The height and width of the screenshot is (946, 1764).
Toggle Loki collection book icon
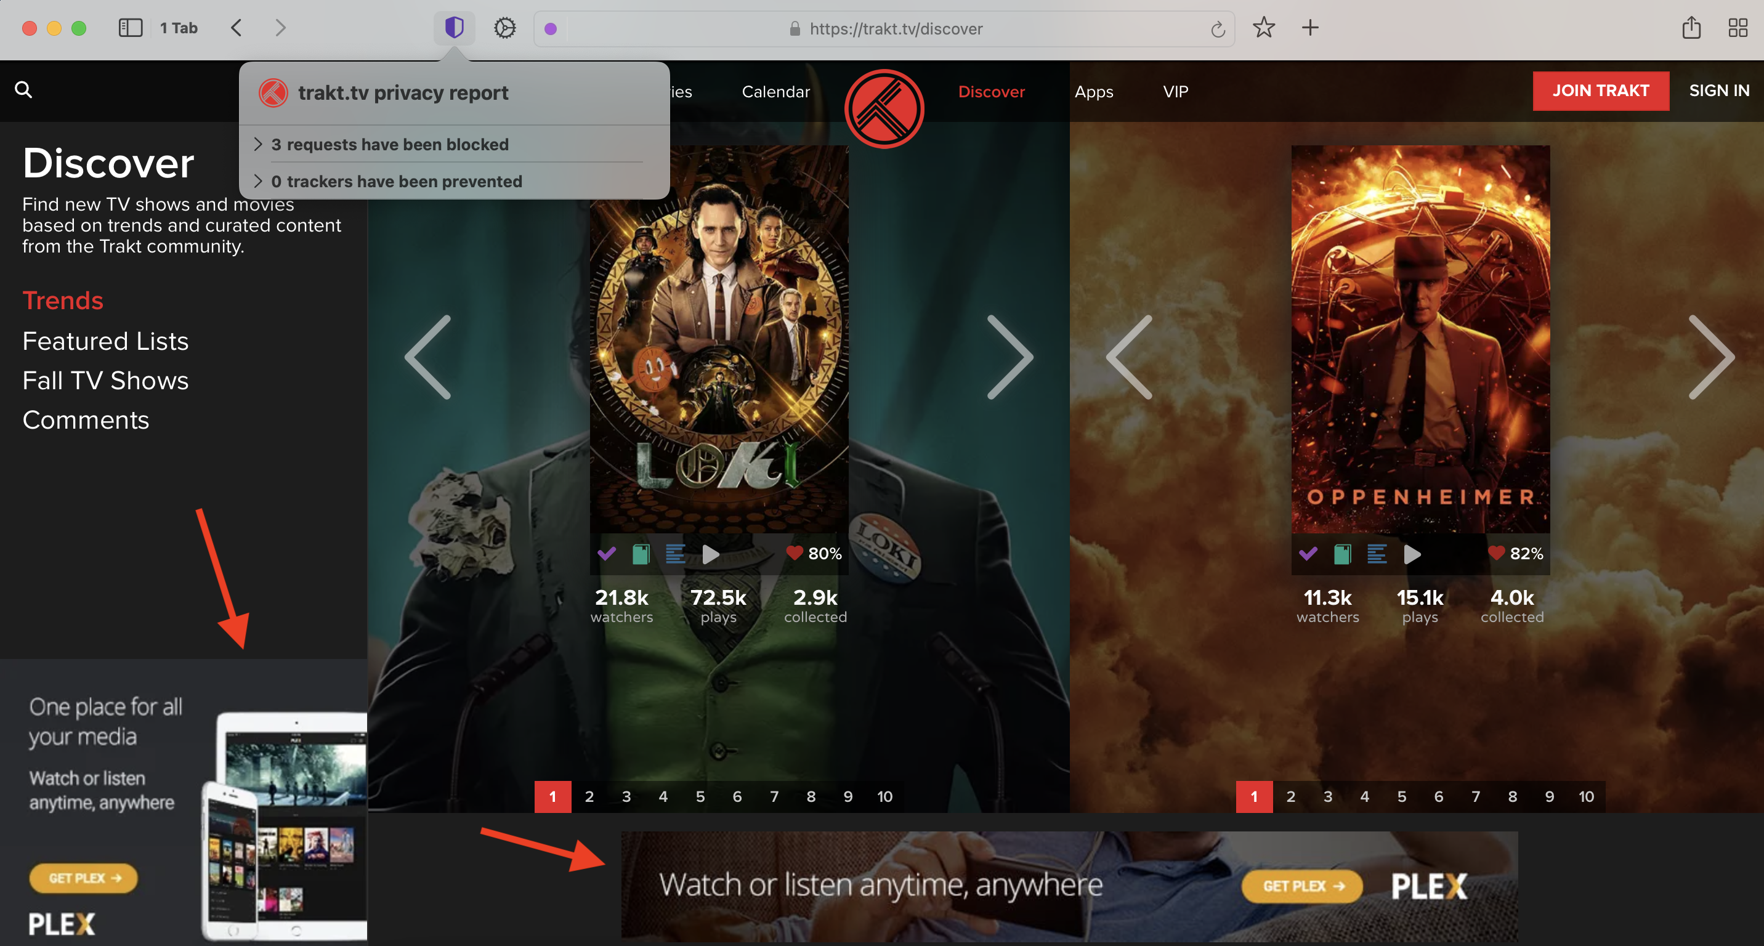click(x=641, y=554)
